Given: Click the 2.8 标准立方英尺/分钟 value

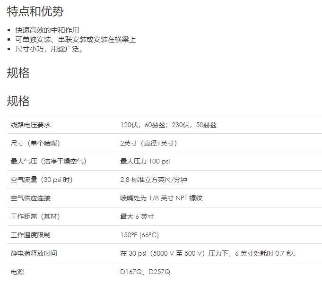Looking at the screenshot, I should pyautogui.click(x=154, y=180).
